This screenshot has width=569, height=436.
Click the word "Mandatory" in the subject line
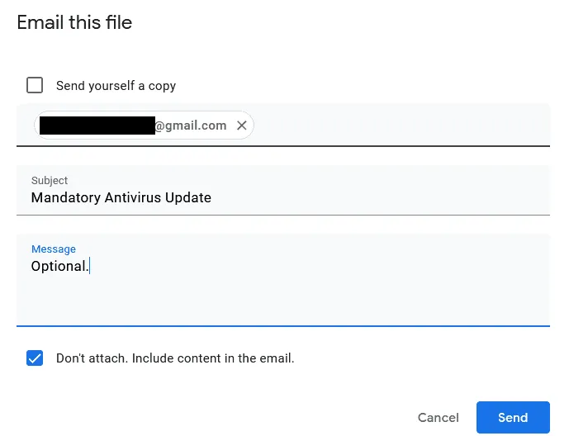click(64, 197)
